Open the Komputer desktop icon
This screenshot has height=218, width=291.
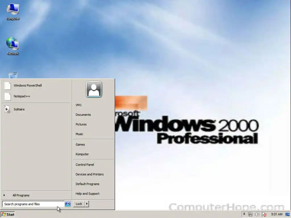pos(13,11)
